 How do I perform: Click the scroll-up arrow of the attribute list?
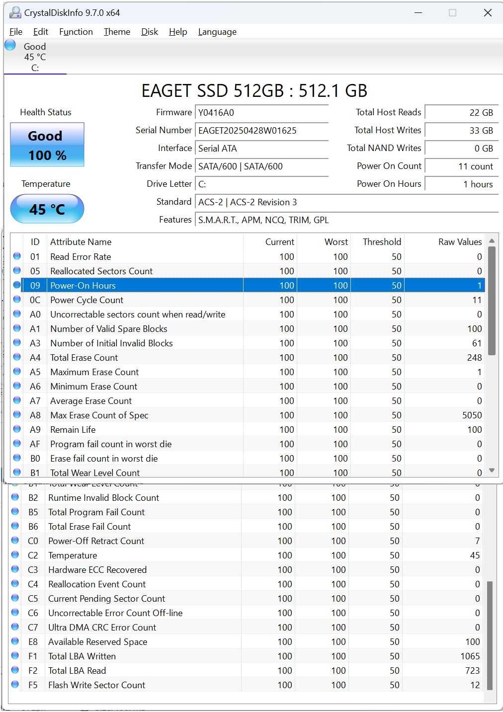tap(492, 241)
